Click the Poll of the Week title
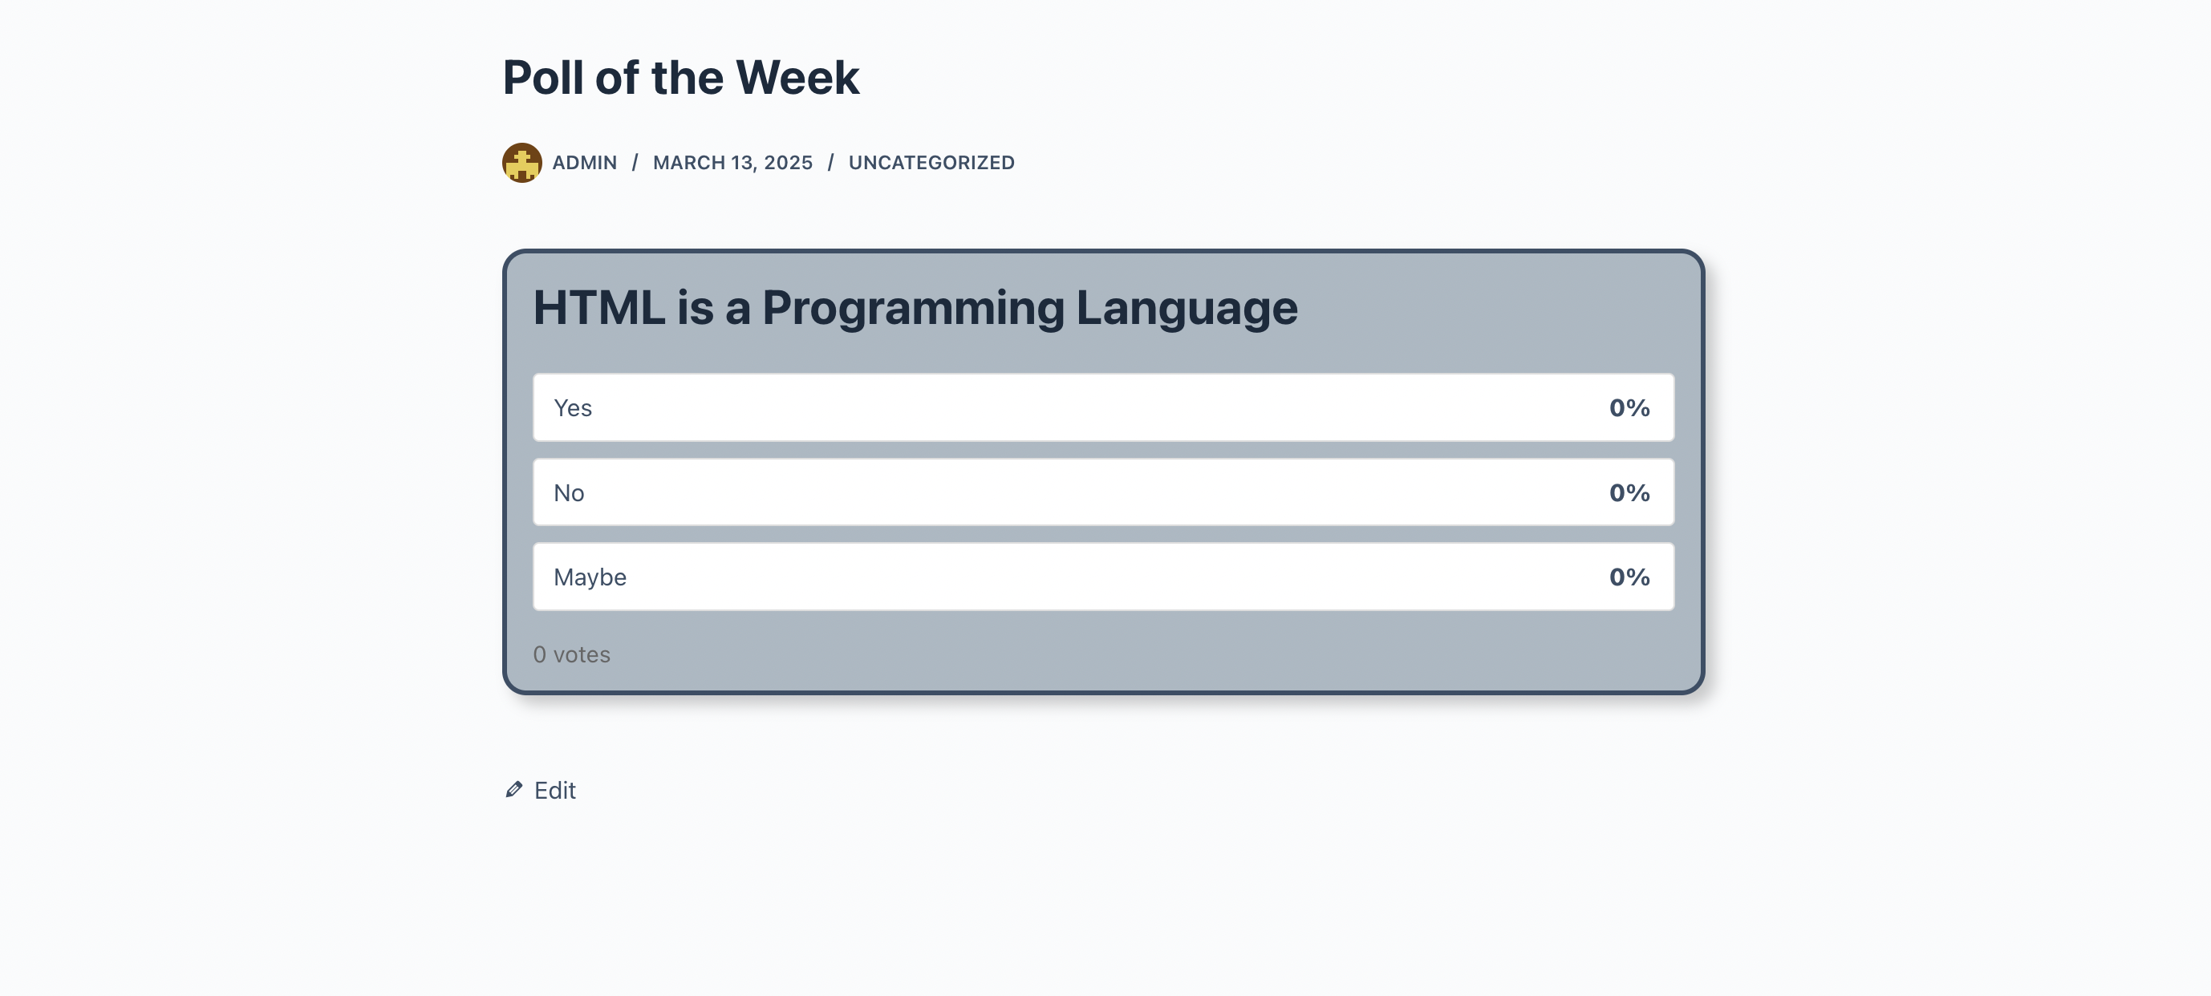This screenshot has height=996, width=2211. (680, 77)
